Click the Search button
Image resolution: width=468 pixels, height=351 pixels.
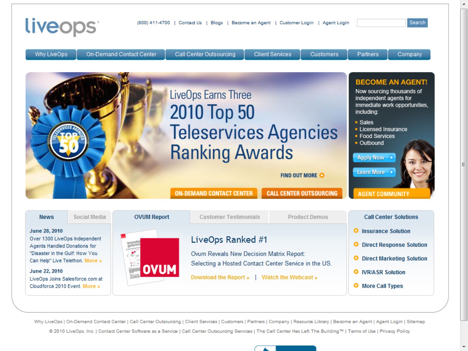click(417, 23)
